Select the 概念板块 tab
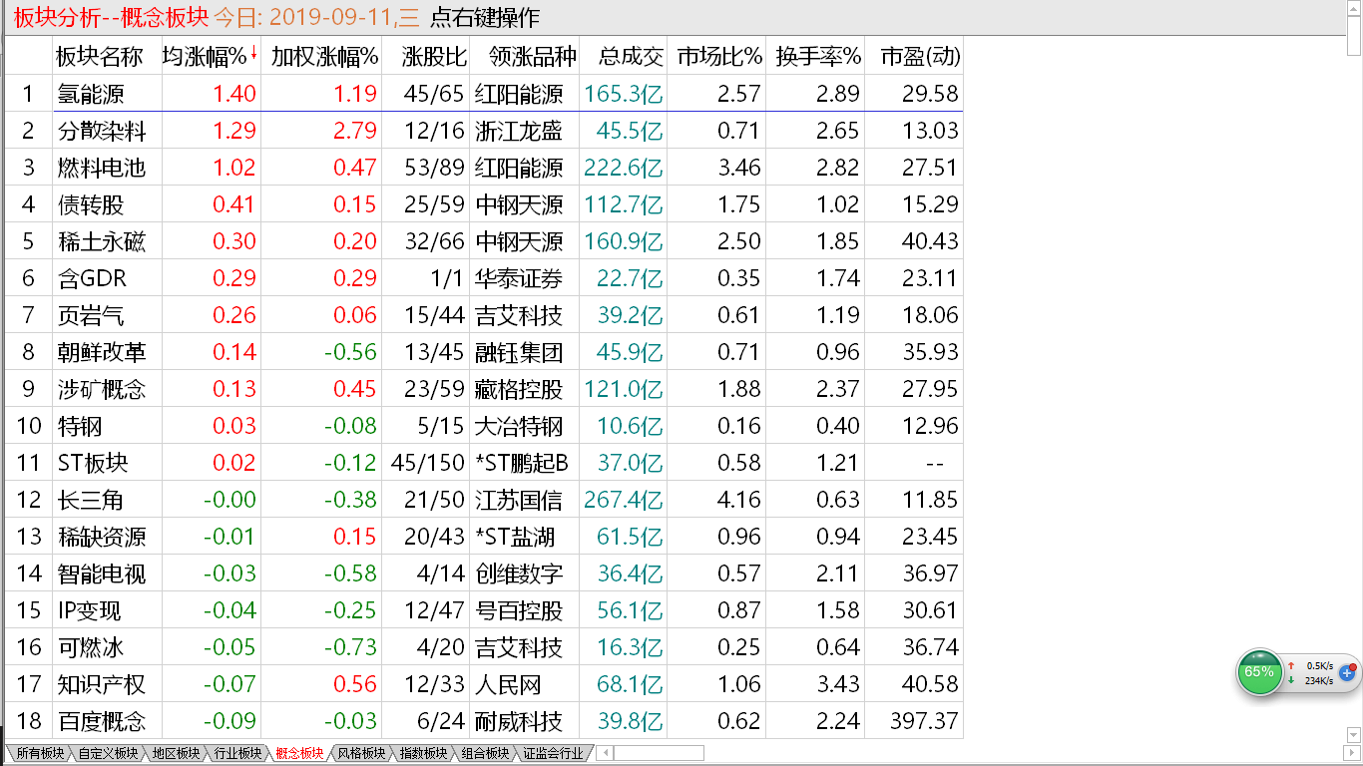 (x=298, y=754)
